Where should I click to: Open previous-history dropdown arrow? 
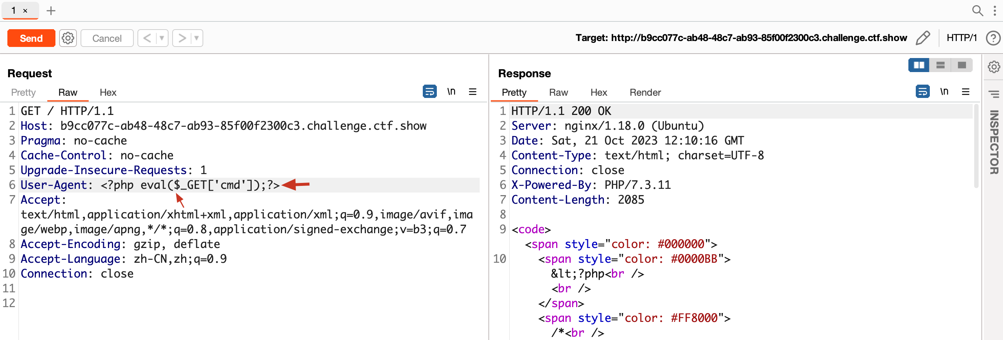click(x=162, y=38)
